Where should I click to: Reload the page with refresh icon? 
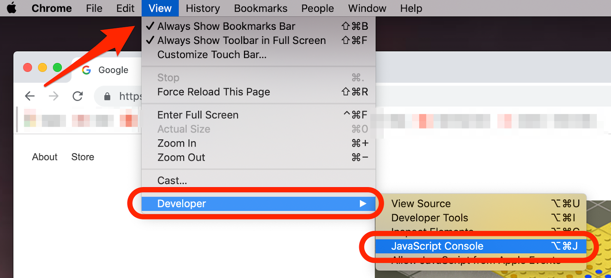(78, 96)
